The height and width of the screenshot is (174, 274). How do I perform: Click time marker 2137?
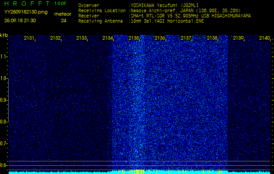point(186,38)
